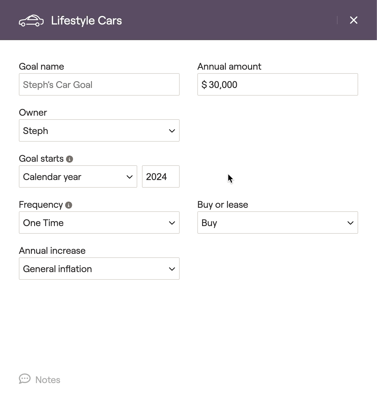Click the 2024 year field
The image size is (377, 399).
pyautogui.click(x=161, y=176)
